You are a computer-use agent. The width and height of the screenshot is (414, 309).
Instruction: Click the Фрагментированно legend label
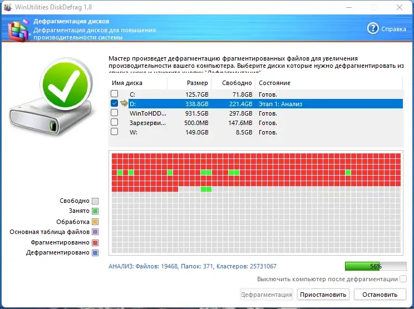coord(60,242)
